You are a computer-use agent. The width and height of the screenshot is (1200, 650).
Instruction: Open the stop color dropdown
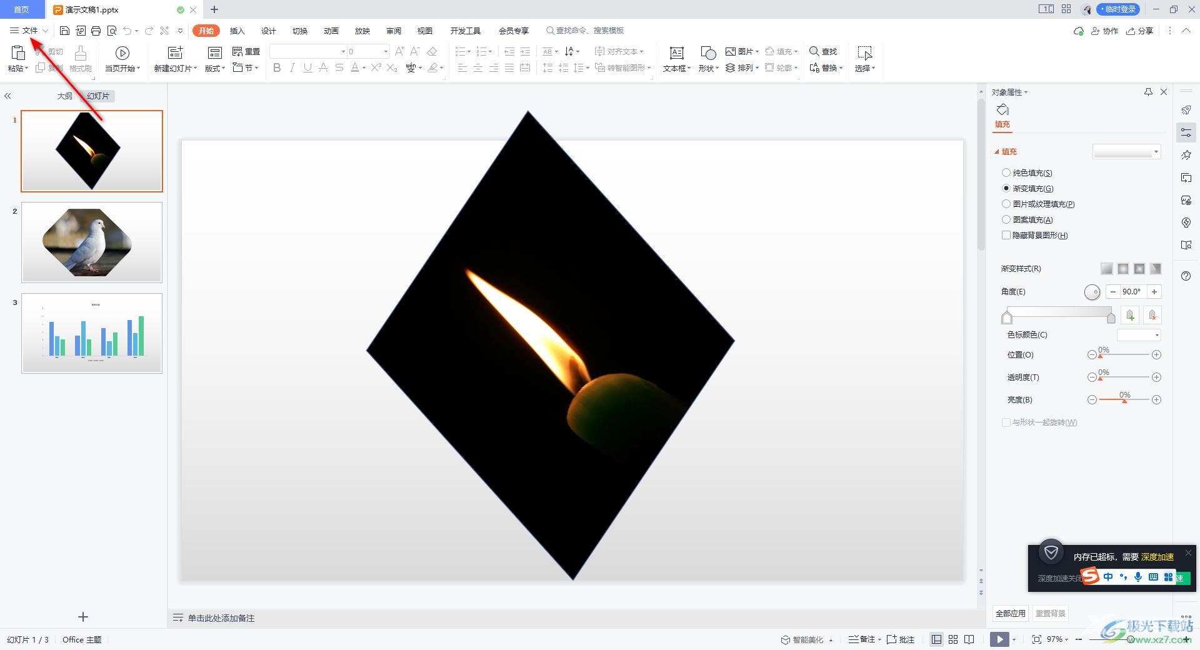1139,335
